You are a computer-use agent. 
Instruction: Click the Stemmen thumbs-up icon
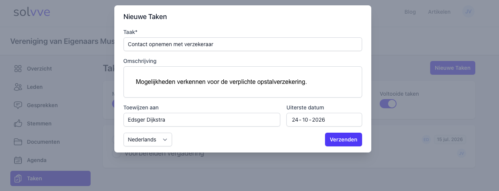pos(18,124)
